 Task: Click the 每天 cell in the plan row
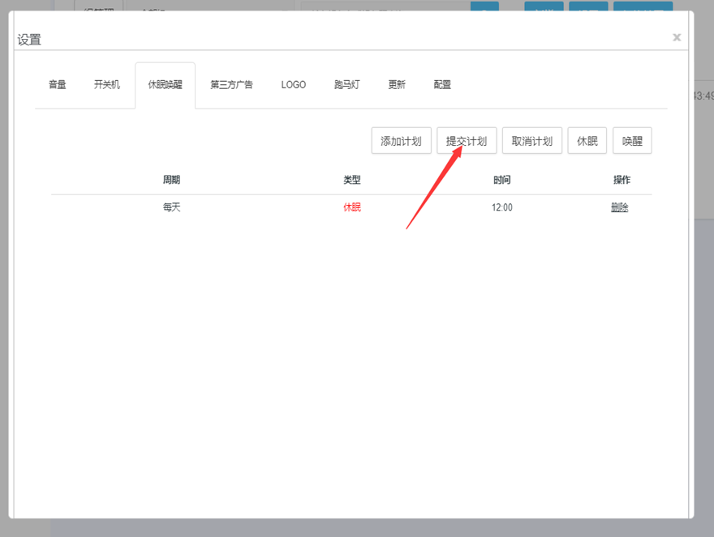click(x=171, y=207)
